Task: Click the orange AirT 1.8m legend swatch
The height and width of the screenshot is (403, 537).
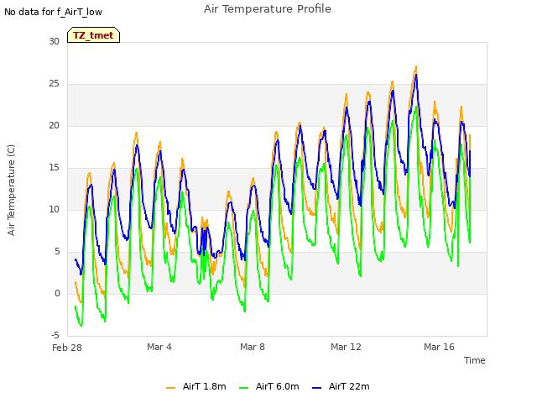Action: click(x=170, y=387)
